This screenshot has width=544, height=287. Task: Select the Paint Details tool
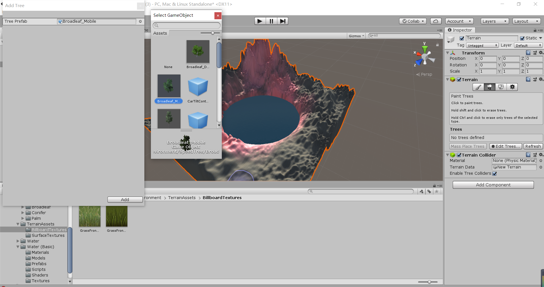point(501,87)
